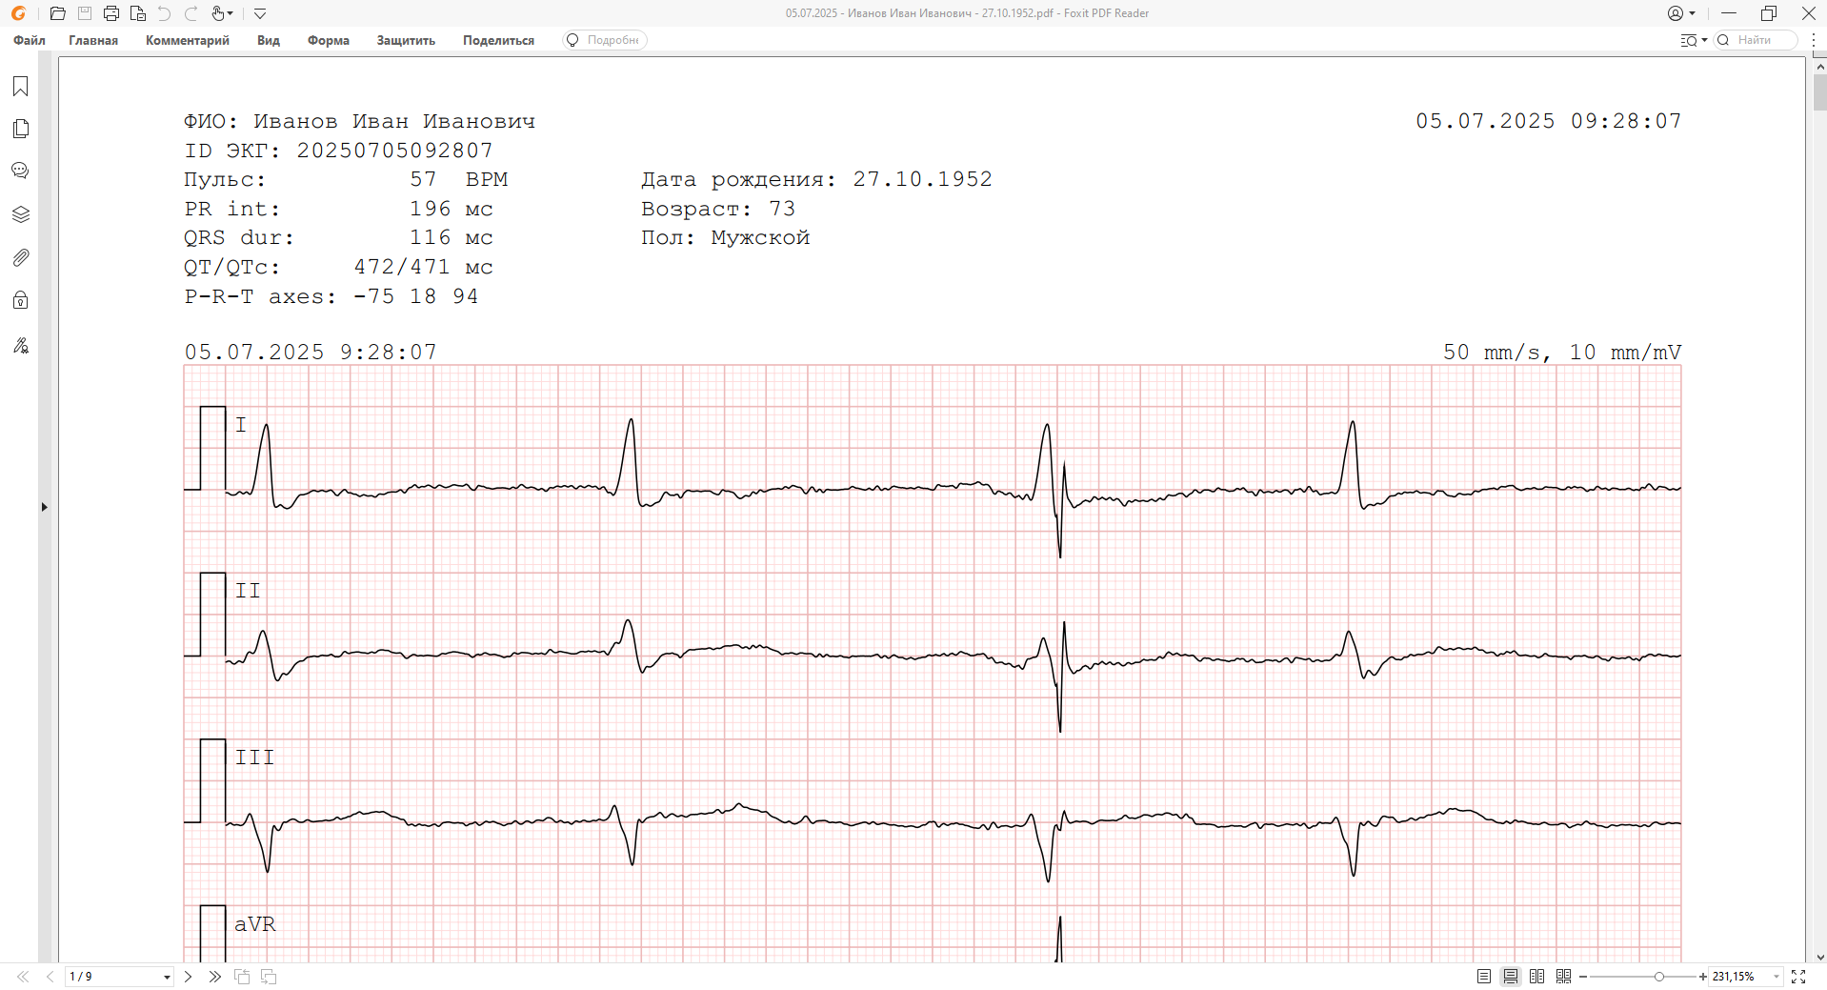Open the Hand tool dropdown arrow
The height and width of the screenshot is (990, 1827).
click(x=231, y=13)
